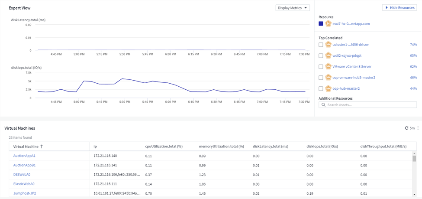Viewport: 422px width, 199px height.
Task: Open the three-dot options menu for Virtual Machines
Action: [418, 128]
